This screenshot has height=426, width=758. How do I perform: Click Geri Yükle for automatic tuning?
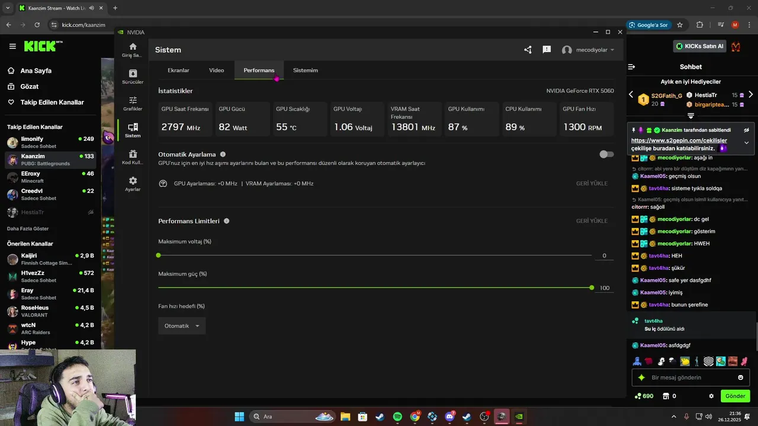point(592,183)
